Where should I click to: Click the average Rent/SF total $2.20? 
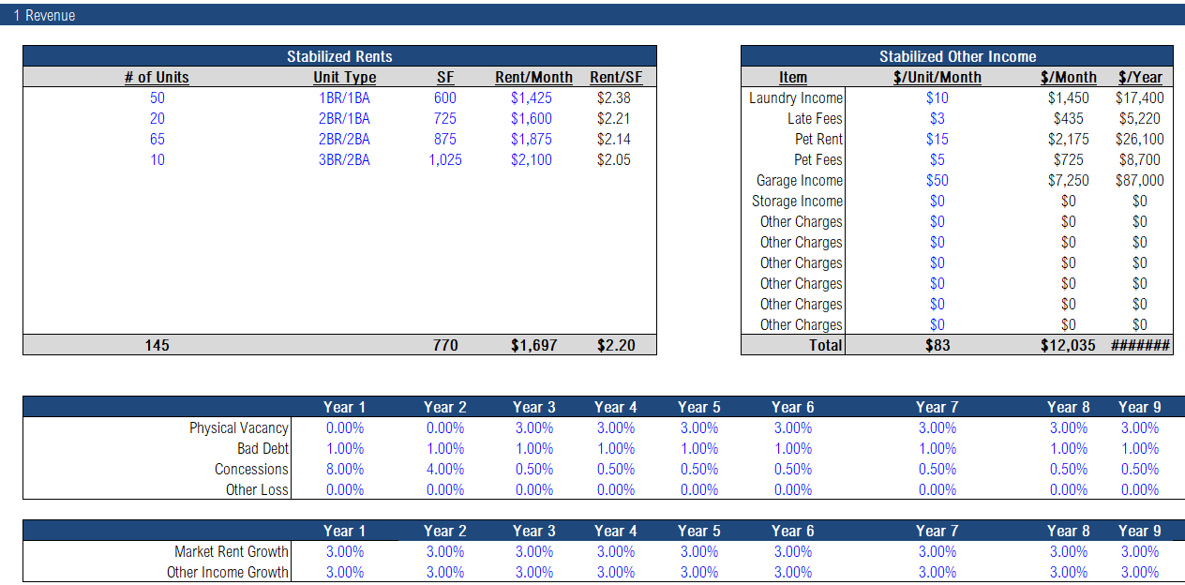click(617, 345)
